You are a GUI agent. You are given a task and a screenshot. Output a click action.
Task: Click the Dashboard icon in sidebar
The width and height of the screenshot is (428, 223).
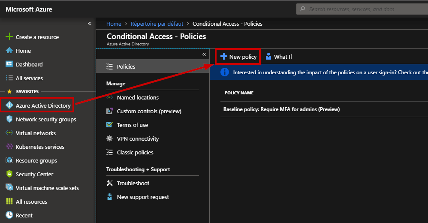[x=9, y=64]
